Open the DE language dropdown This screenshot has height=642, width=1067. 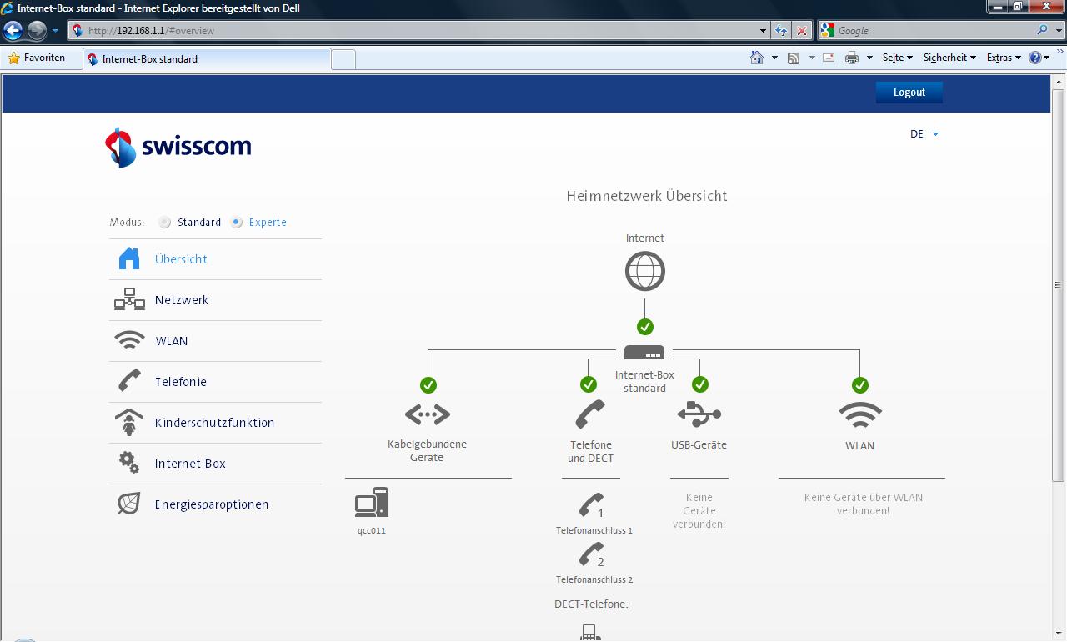pos(924,134)
